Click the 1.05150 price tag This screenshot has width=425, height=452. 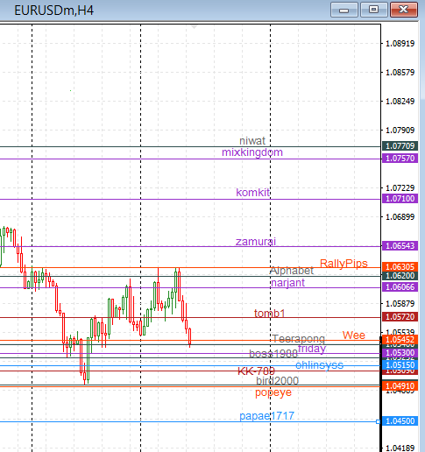coord(400,365)
